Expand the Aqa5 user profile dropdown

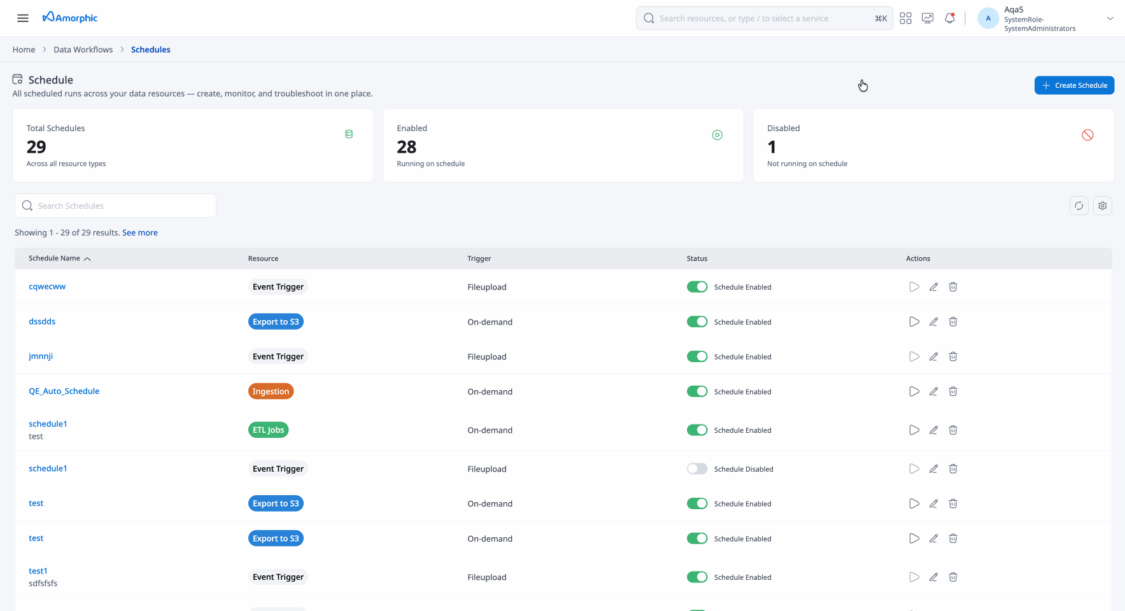click(x=1110, y=18)
